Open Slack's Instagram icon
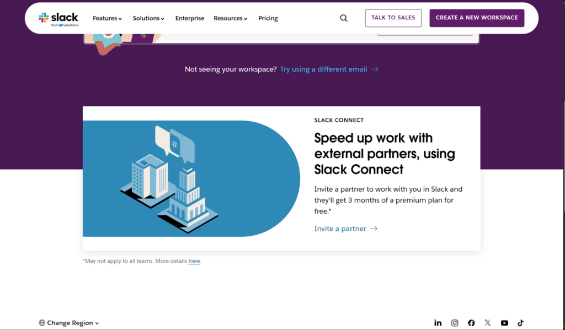 455,323
